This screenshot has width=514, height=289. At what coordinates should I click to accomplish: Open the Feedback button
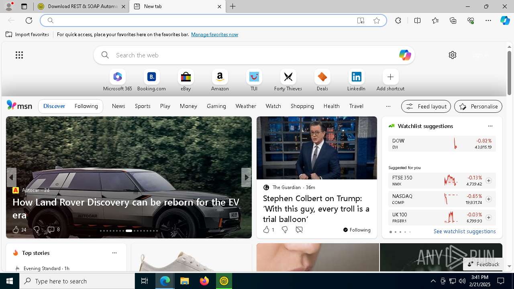tap(483, 264)
